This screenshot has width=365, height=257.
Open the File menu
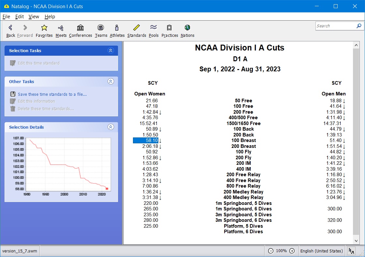(x=6, y=17)
